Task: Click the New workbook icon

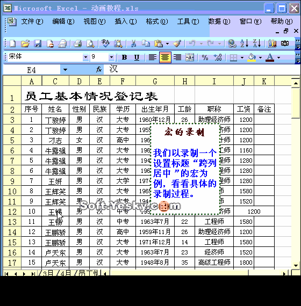Action: (12, 43)
